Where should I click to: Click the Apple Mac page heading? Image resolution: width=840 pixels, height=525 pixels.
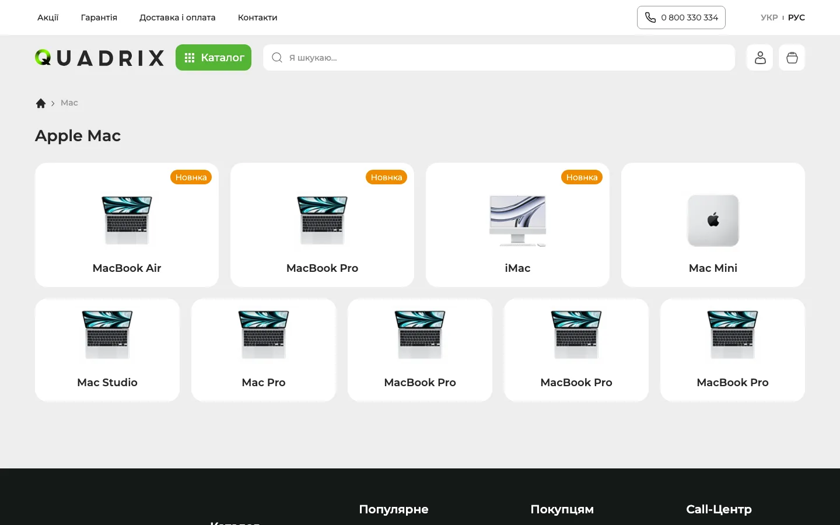tap(78, 136)
